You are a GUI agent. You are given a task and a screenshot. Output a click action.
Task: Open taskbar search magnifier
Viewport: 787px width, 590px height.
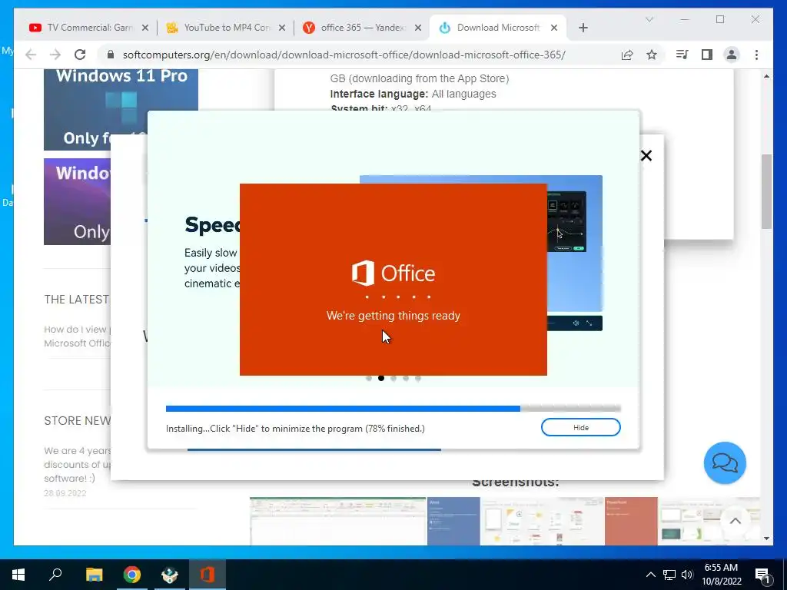pos(55,575)
